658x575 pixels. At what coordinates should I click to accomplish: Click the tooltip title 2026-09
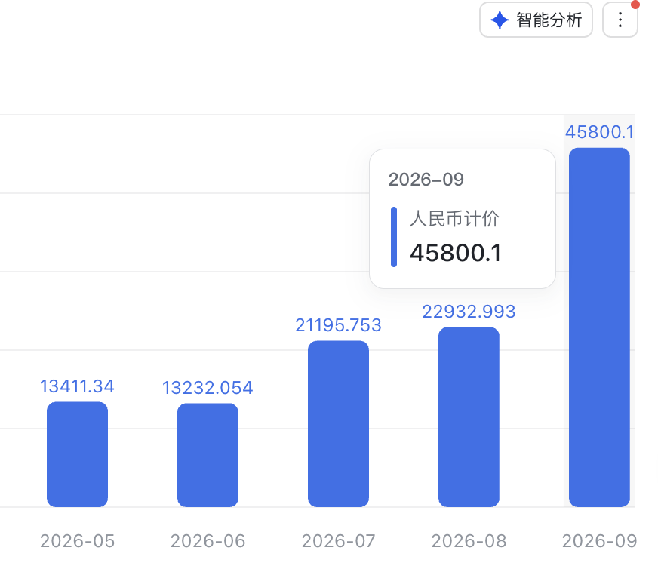(426, 179)
